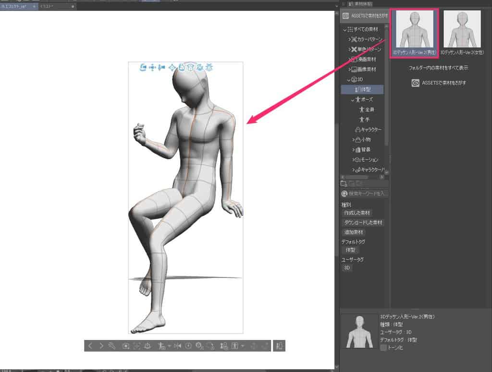Image resolution: width=492 pixels, height=372 pixels.
Task: Click the flip pose horizontally icon
Action: click(x=177, y=346)
